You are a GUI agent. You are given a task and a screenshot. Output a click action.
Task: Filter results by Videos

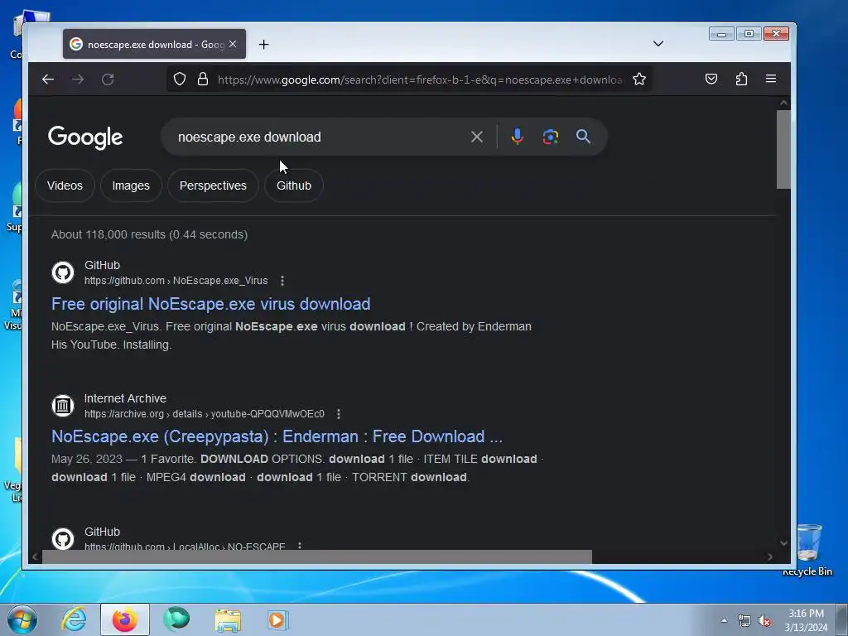(65, 185)
